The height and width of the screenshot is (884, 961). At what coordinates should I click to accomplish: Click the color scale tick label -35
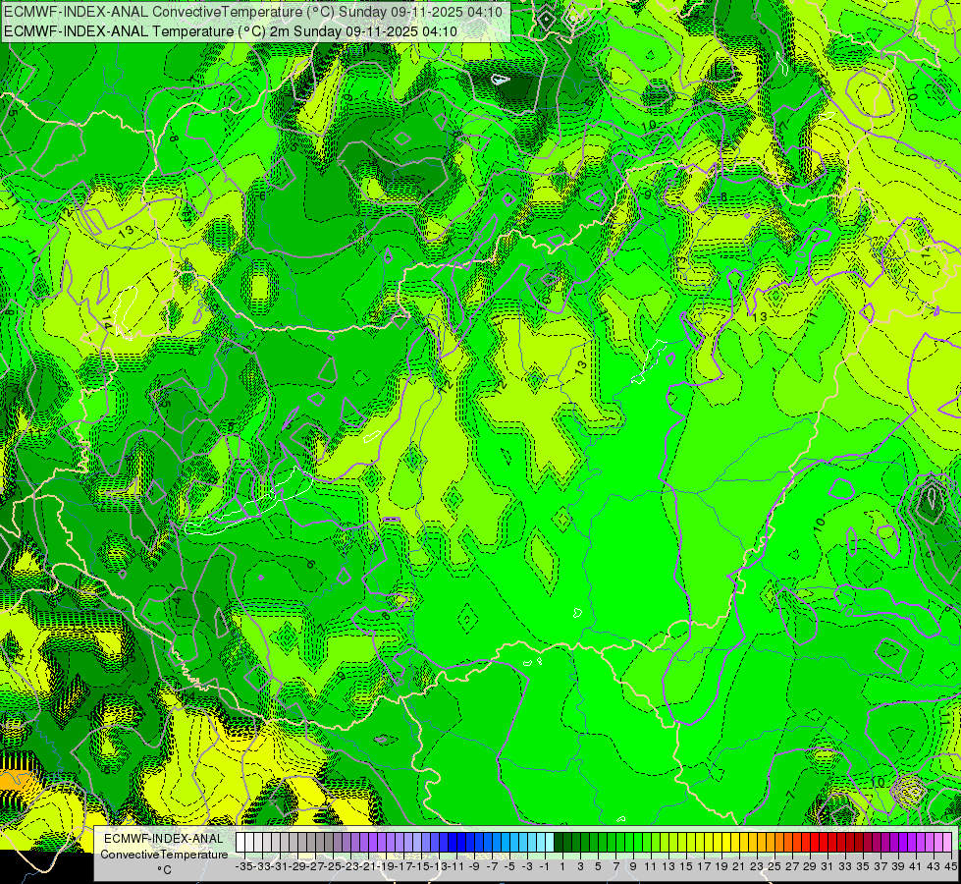[x=244, y=867]
